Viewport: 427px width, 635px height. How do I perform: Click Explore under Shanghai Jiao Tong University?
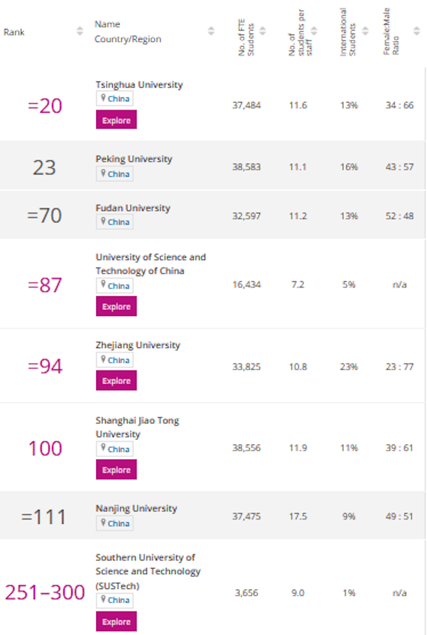[x=116, y=470]
